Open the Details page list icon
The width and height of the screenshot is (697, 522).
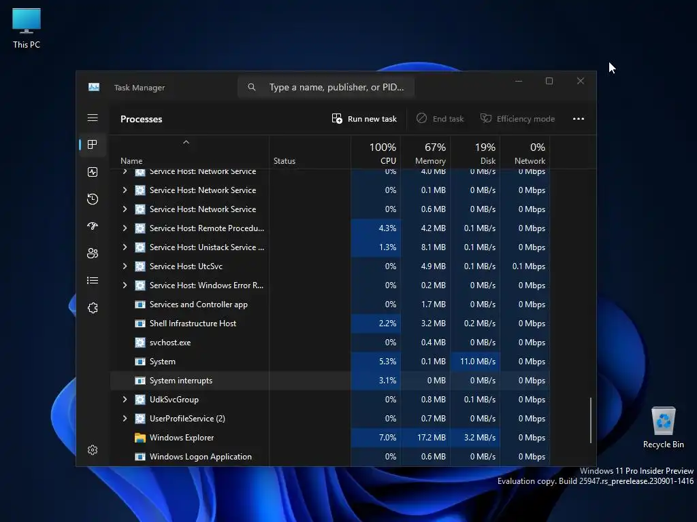tap(93, 281)
